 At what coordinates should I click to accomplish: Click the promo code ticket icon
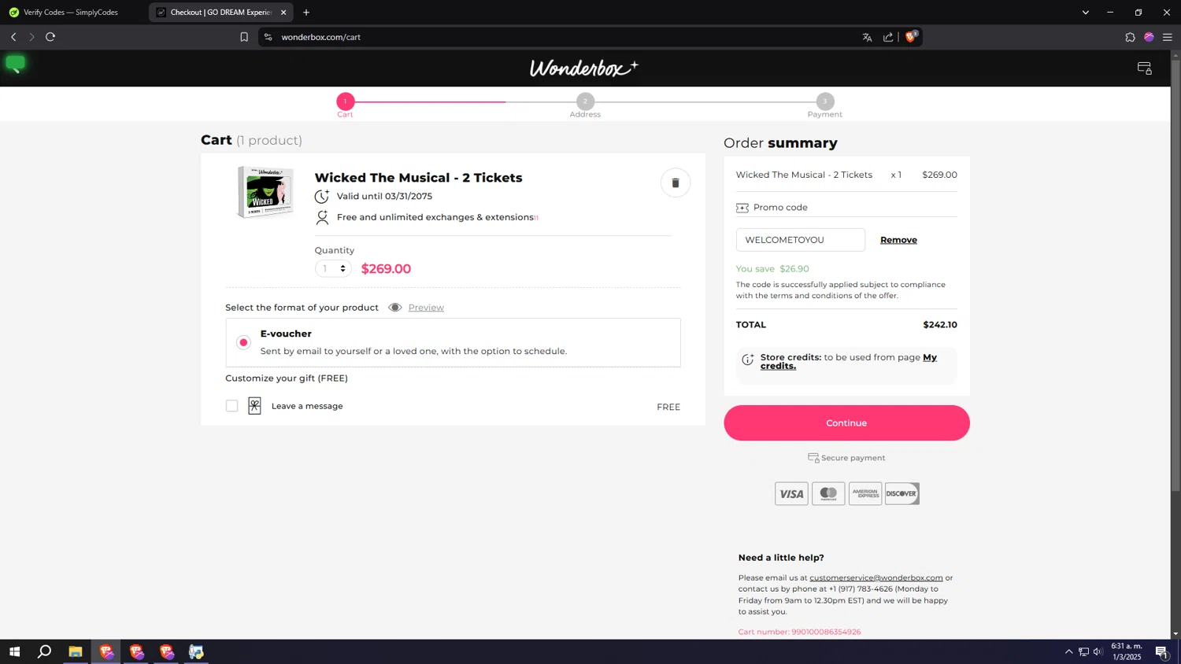click(x=742, y=208)
